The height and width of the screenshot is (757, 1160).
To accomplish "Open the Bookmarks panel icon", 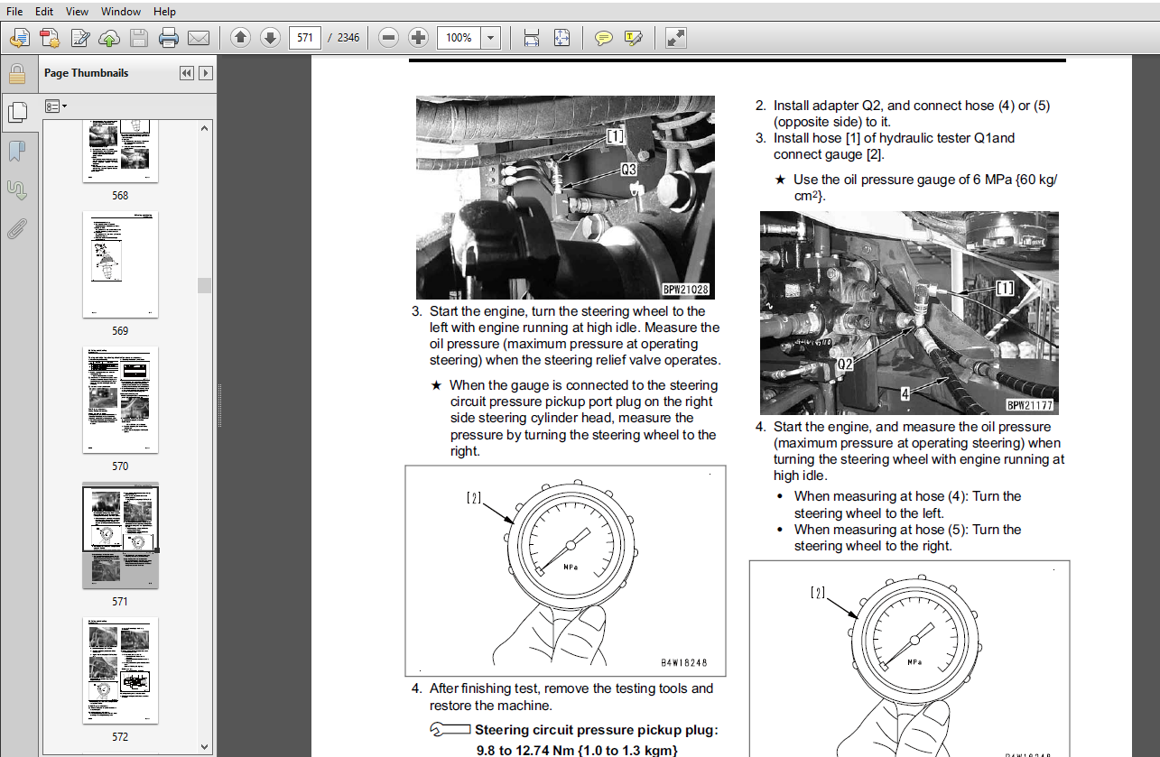I will coord(16,151).
